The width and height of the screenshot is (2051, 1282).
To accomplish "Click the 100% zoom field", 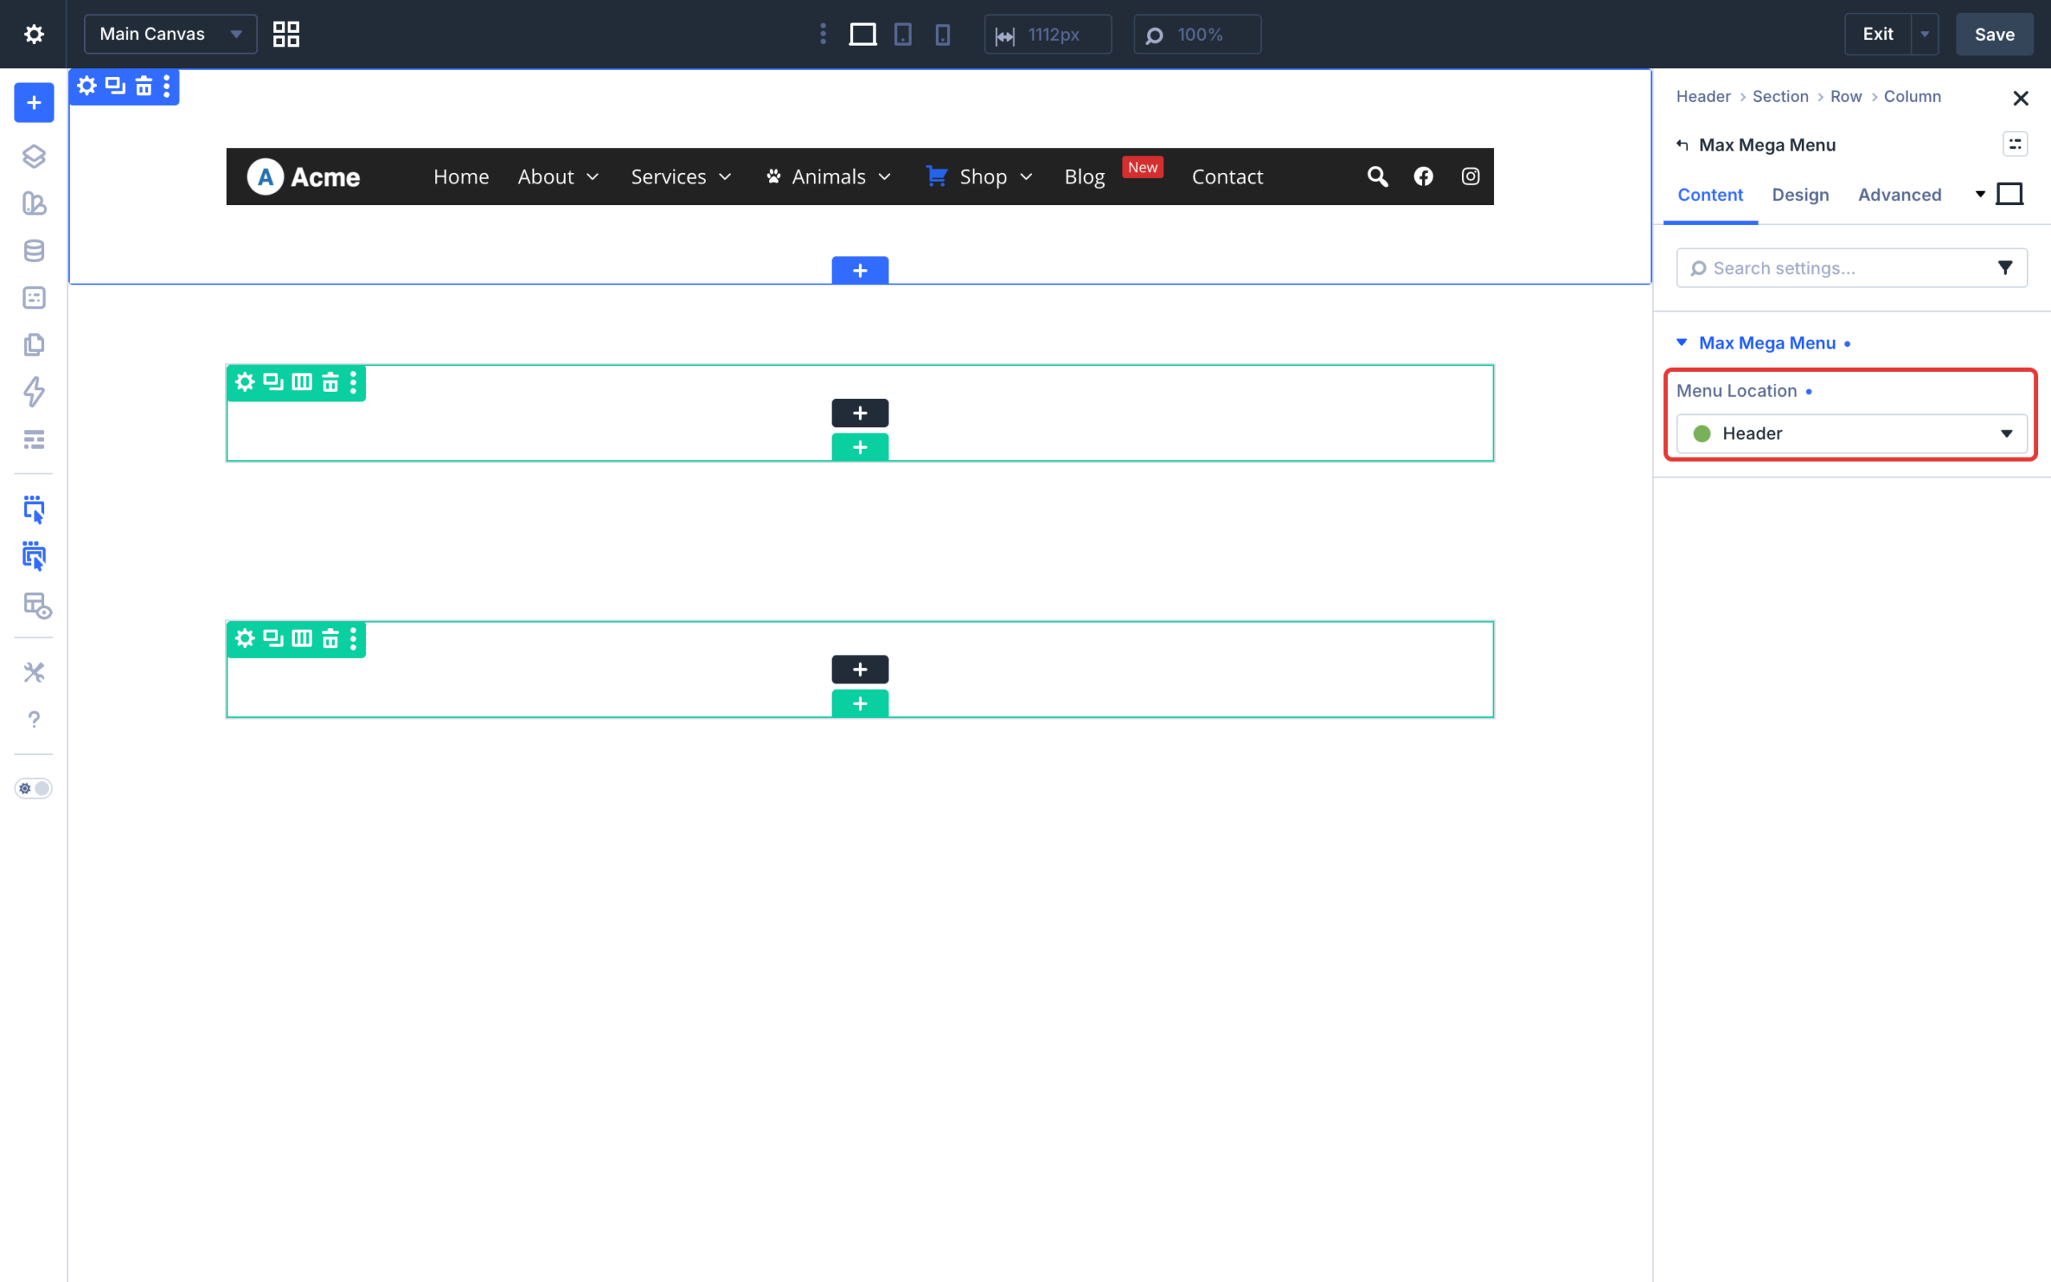I will tap(1197, 34).
